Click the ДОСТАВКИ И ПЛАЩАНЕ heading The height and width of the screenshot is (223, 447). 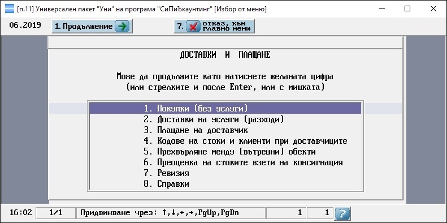[225, 55]
